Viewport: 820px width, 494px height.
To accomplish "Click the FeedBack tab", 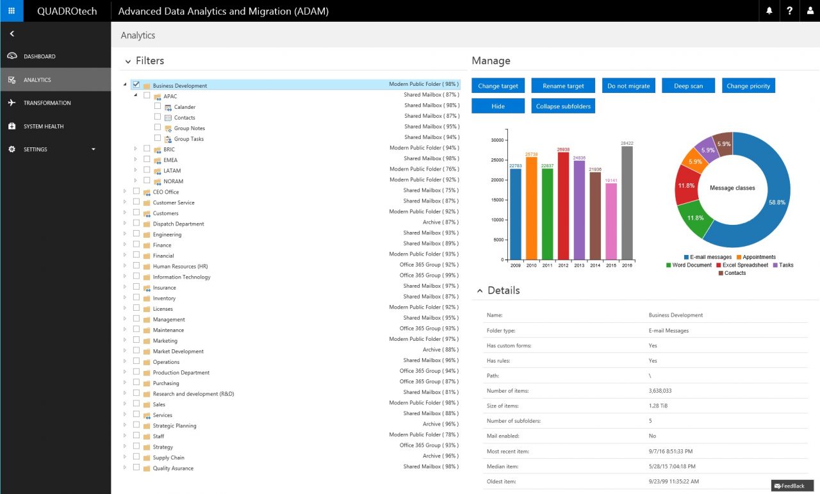I will point(792,486).
